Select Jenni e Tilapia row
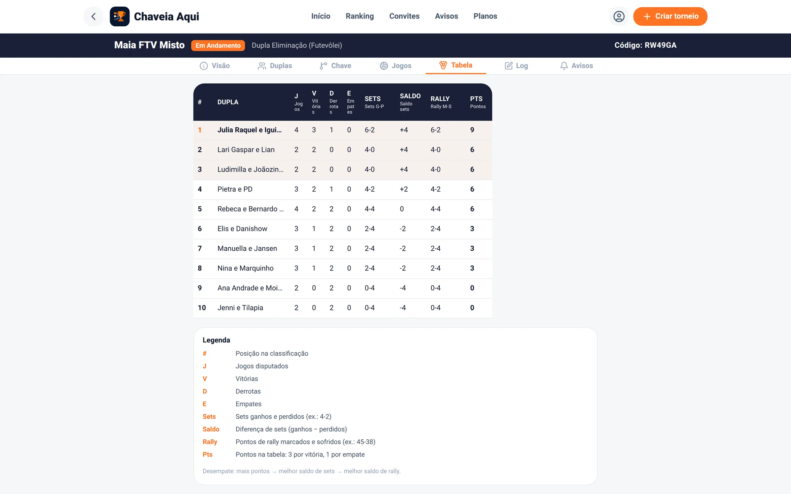 pos(342,308)
